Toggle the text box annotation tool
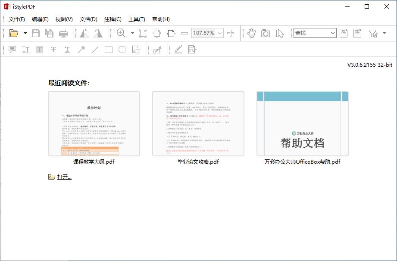Image resolution: width=397 pixels, height=261 pixels. click(40, 49)
